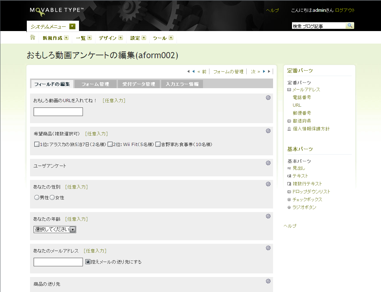Image resolution: width=381 pixels, height=292 pixels.
Task: Expand the システムメニュー dropdown
Action: [72, 26]
